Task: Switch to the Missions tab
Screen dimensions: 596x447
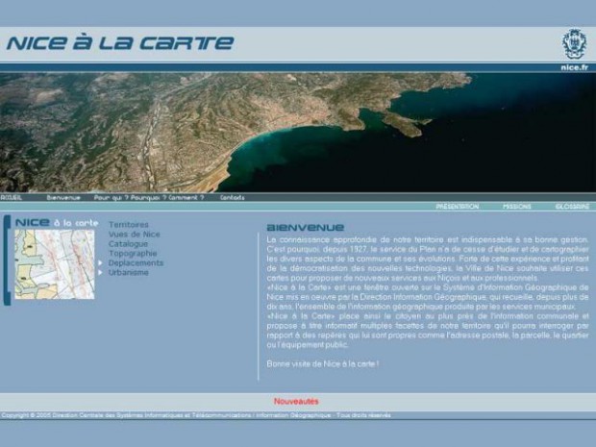Action: (x=517, y=207)
